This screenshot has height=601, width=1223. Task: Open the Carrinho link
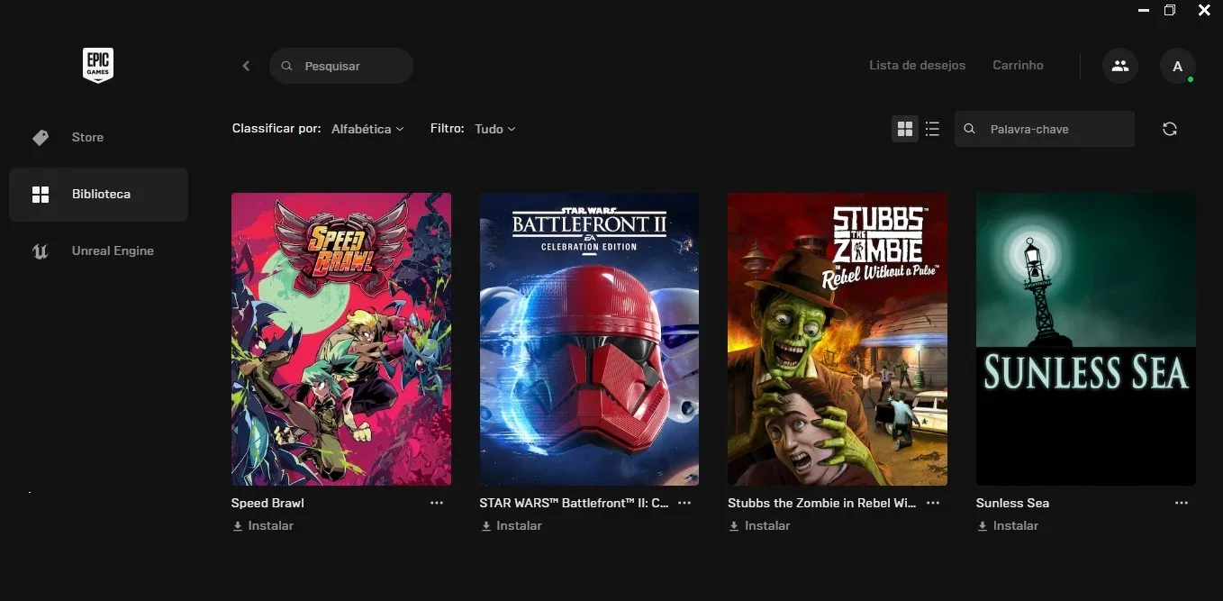tap(1018, 65)
